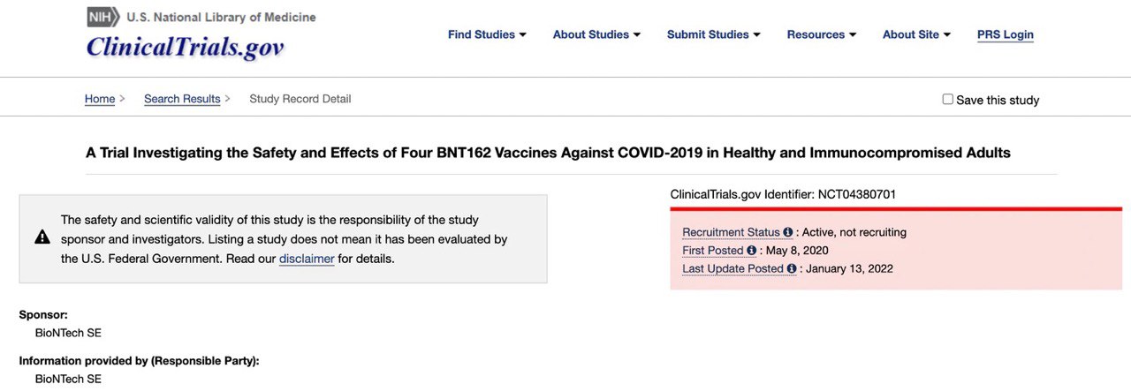Image resolution: width=1131 pixels, height=391 pixels.
Task: Click the U.S. National Library of Medicine text
Action: 221,17
